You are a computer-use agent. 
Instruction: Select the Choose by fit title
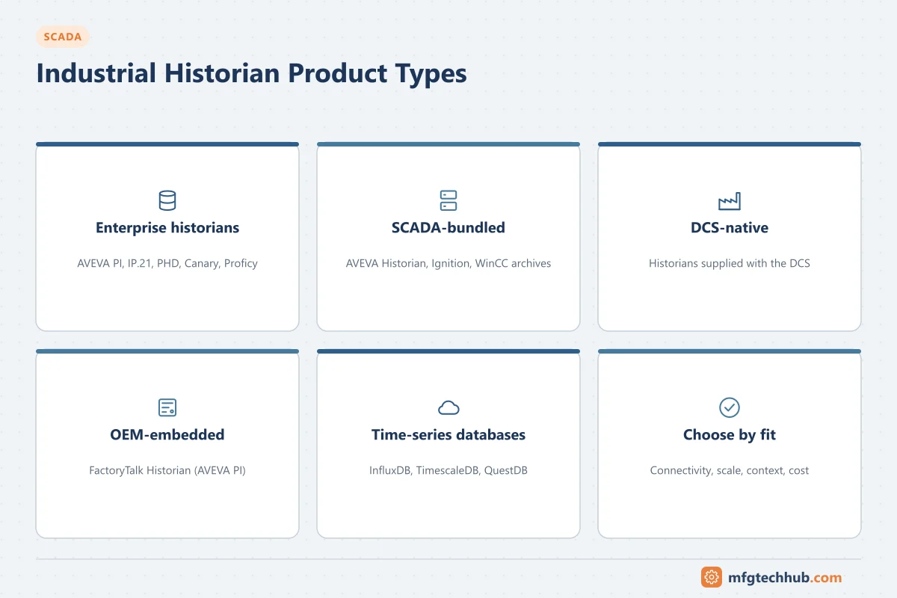click(730, 434)
